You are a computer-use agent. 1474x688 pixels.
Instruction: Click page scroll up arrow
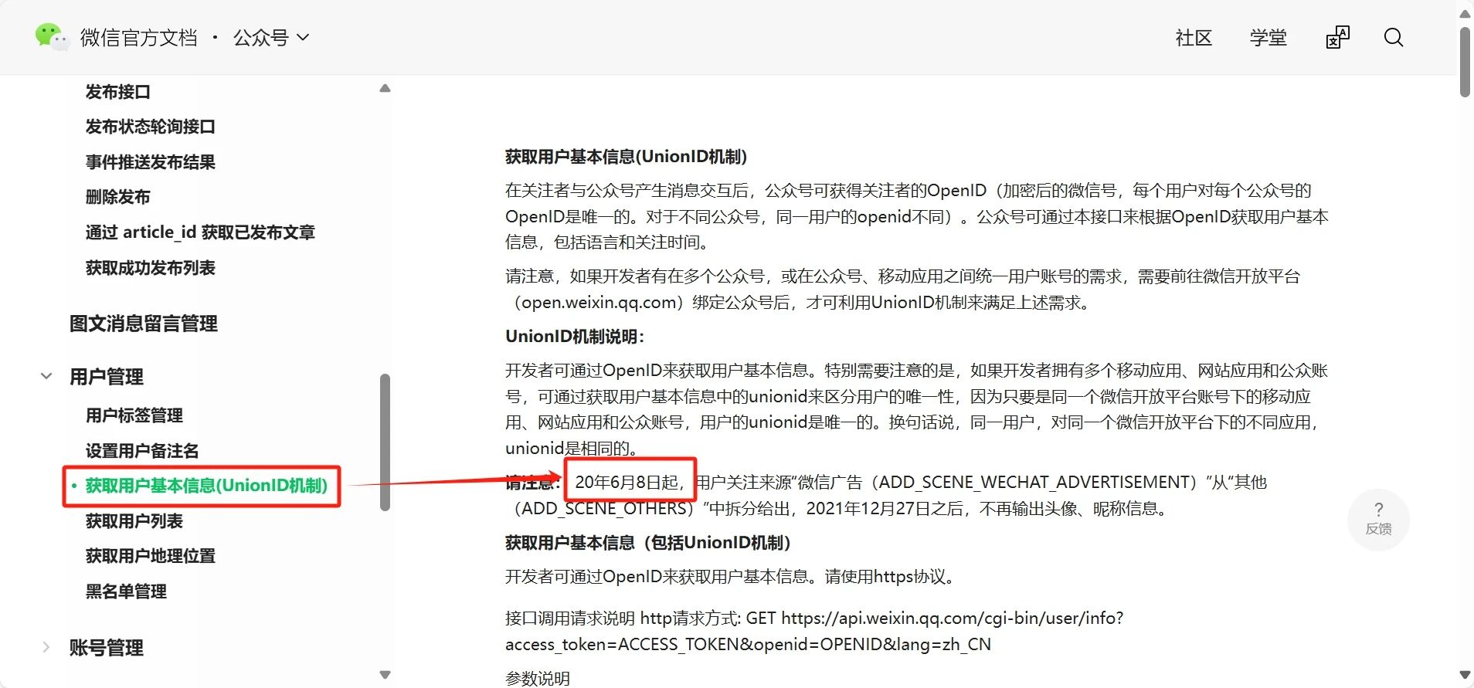1465,14
